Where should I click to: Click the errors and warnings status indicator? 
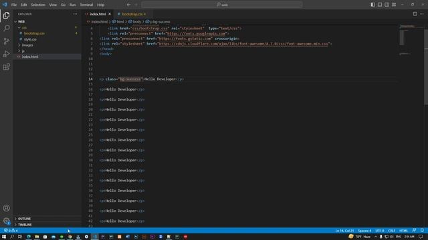tap(11, 231)
